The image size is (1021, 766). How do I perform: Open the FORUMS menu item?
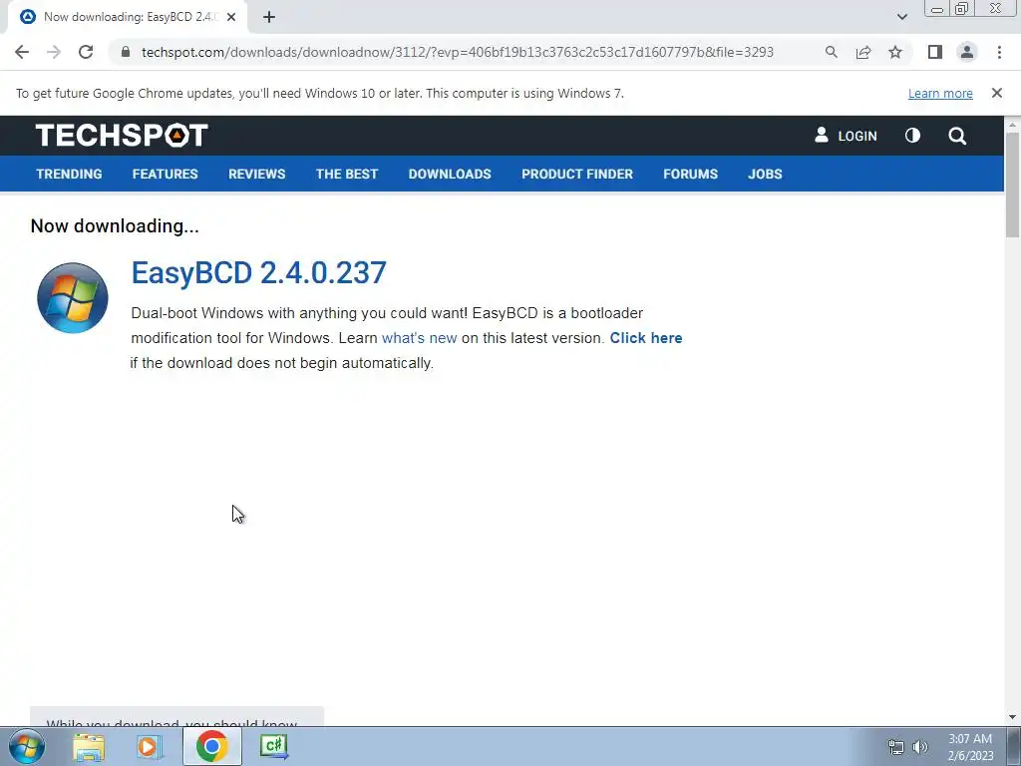pos(690,174)
